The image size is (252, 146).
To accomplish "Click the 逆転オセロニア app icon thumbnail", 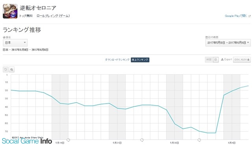I will [x=10, y=11].
